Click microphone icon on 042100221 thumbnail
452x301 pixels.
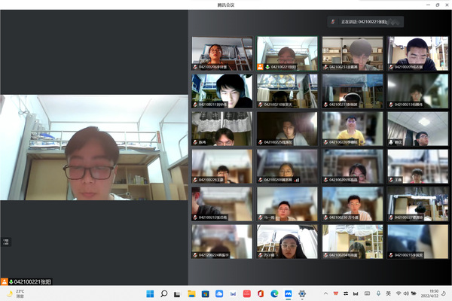[260, 67]
